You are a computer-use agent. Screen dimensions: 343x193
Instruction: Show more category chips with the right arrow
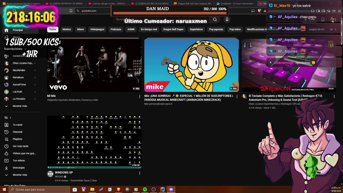335,29
